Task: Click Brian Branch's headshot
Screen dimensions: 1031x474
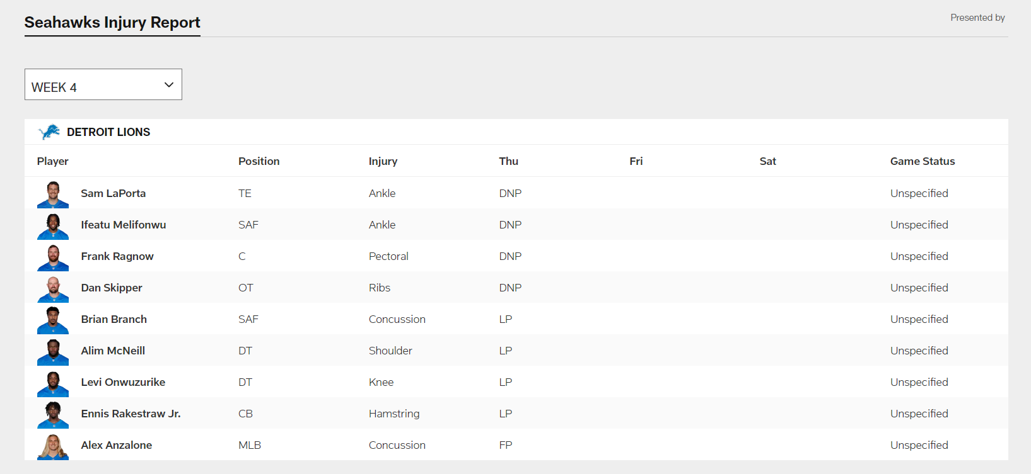Action: [53, 320]
